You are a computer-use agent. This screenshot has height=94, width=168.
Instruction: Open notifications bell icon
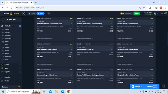click(x=162, y=13)
